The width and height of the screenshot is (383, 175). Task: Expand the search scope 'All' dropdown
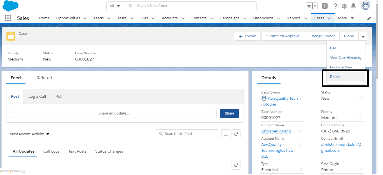[x=115, y=6]
